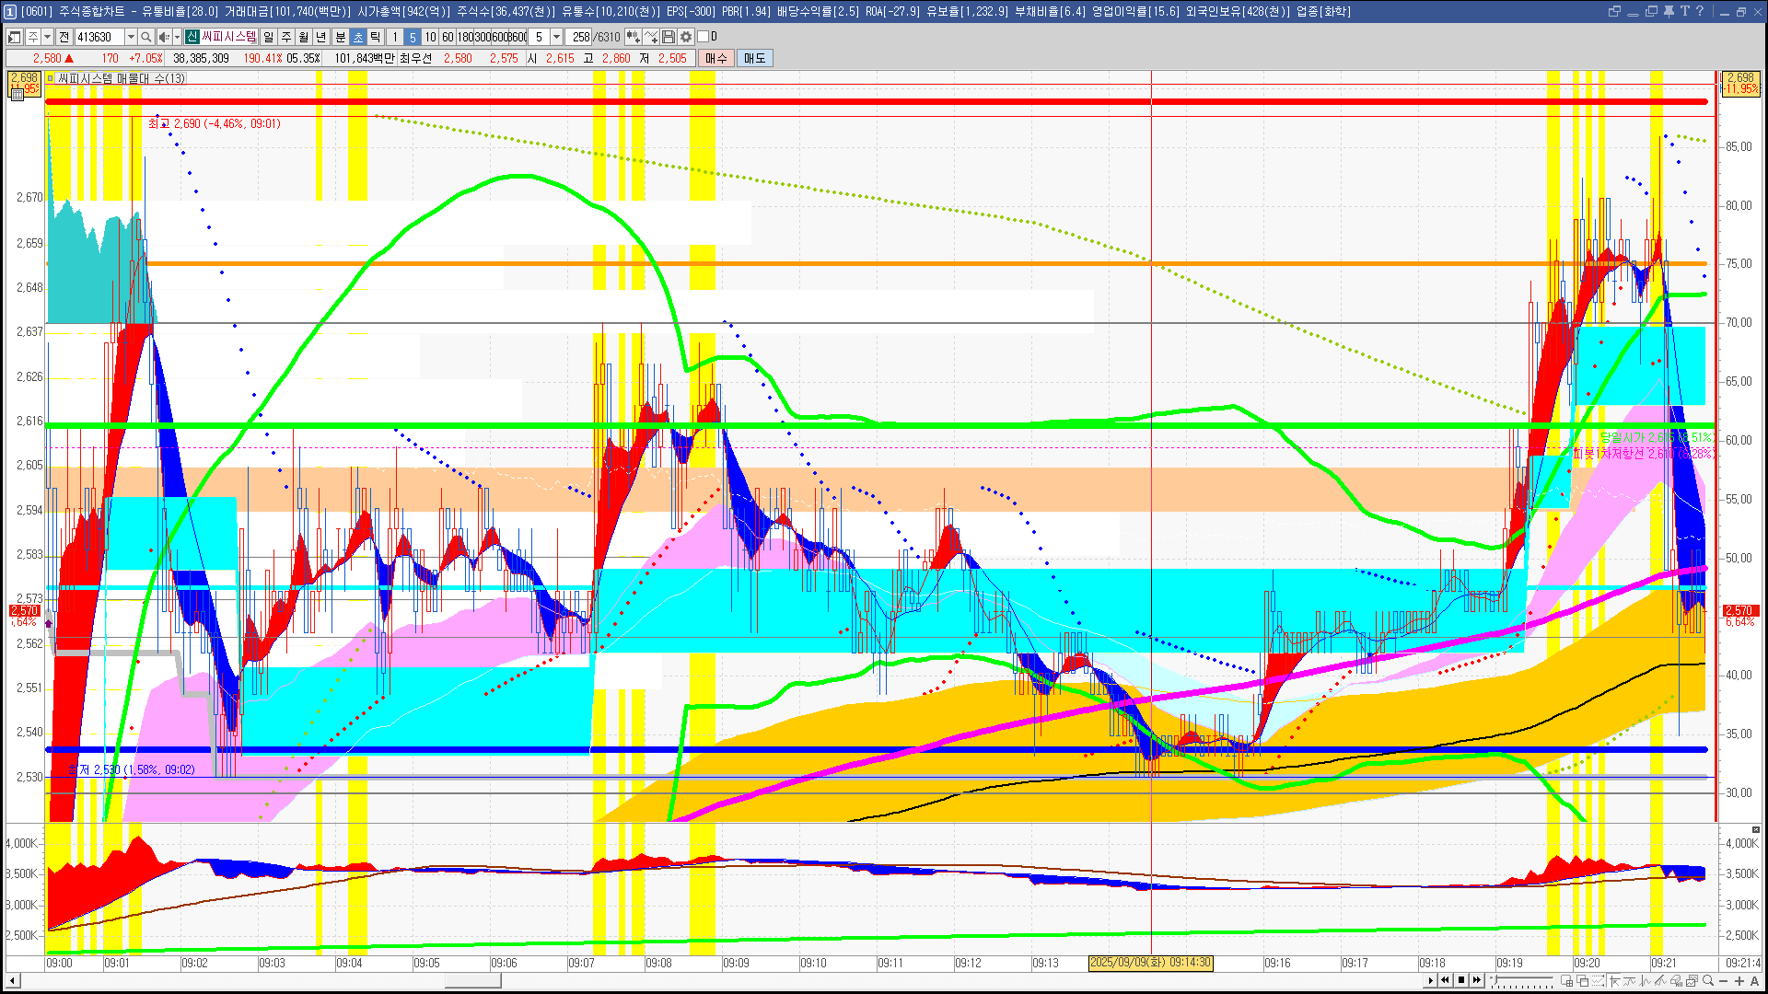Click the save chart floppy icon
1768x994 pixels.
pos(669,37)
